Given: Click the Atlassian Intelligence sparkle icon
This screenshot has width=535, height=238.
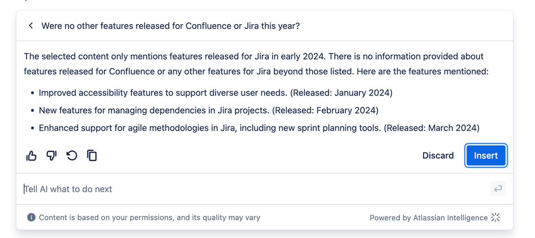Looking at the screenshot, I should pyautogui.click(x=495, y=218).
